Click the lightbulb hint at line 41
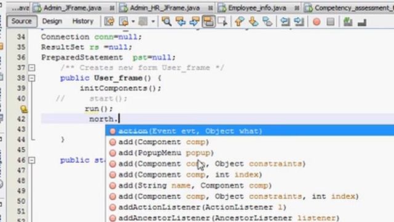394x222 pixels. [x=24, y=109]
